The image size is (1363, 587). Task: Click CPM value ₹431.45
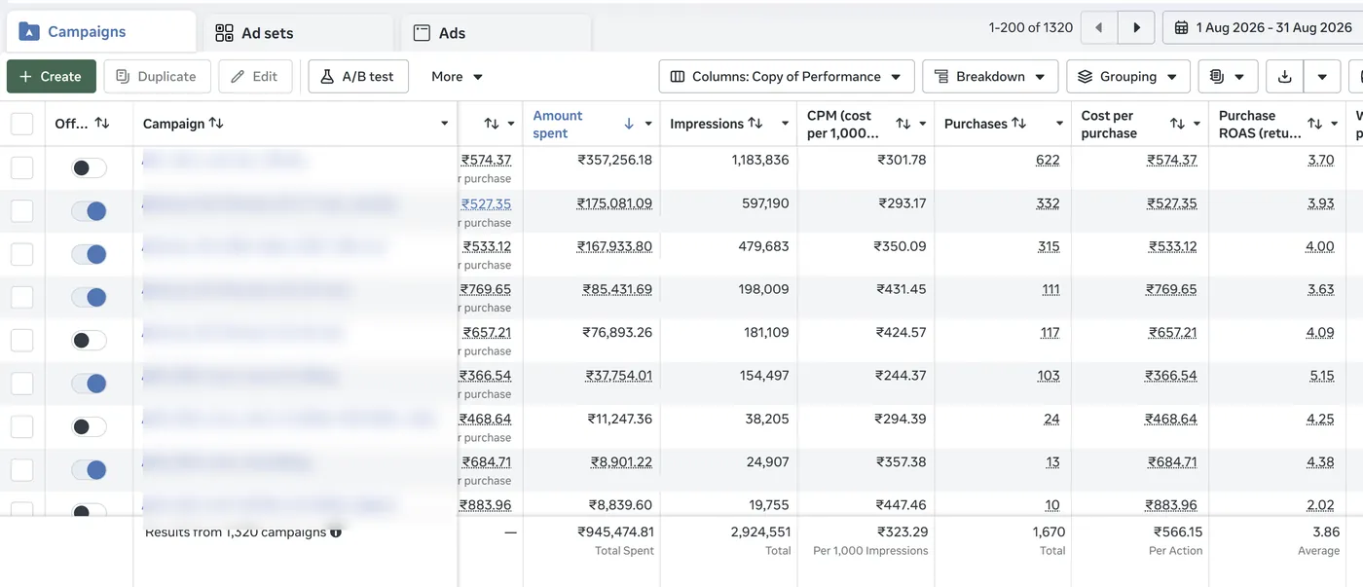click(901, 289)
